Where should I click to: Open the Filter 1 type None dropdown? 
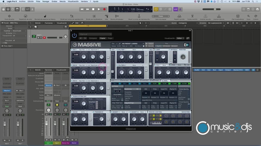(138, 50)
